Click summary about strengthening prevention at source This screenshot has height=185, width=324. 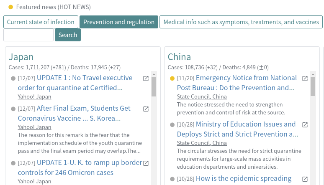coord(231,109)
